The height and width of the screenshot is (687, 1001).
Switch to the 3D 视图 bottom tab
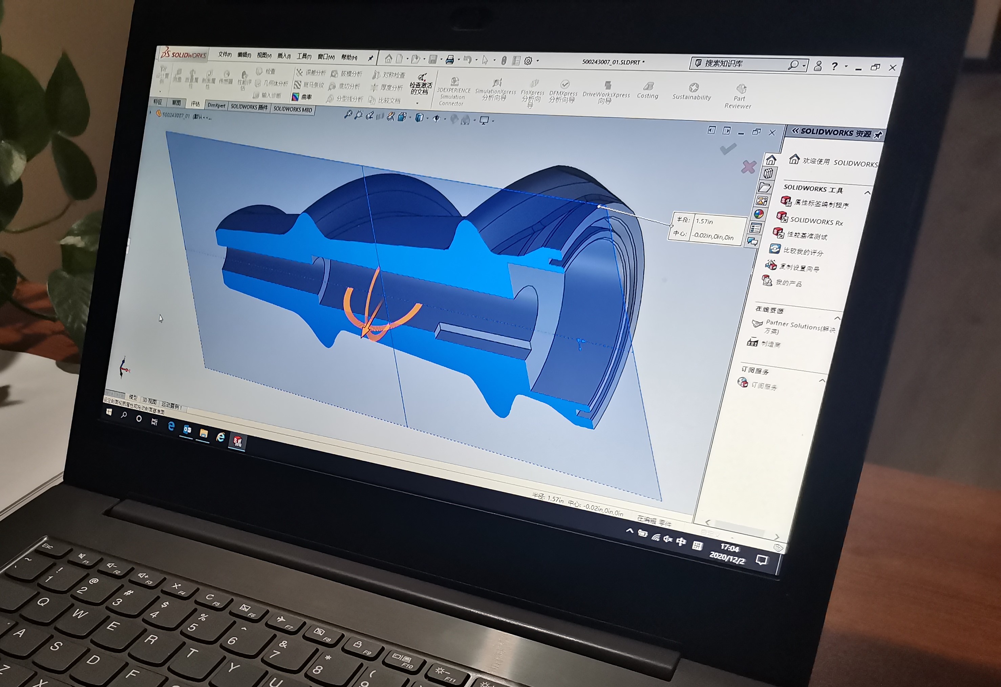149,401
